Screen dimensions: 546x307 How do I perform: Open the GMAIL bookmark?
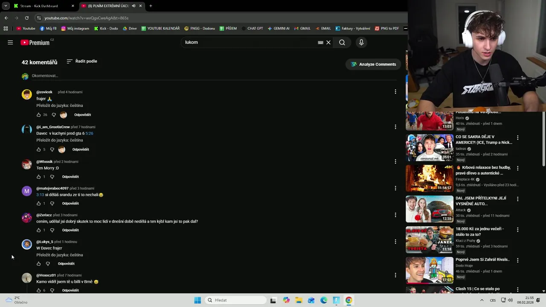[302, 29]
